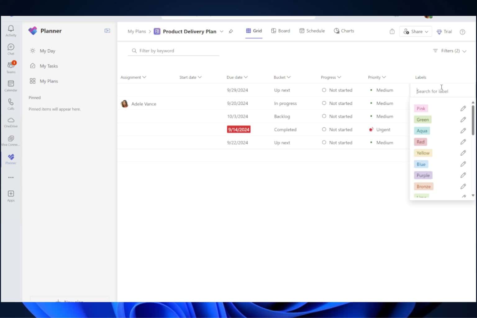477x318 pixels.
Task: Open My Tasks in Planner
Action: [x=44, y=66]
